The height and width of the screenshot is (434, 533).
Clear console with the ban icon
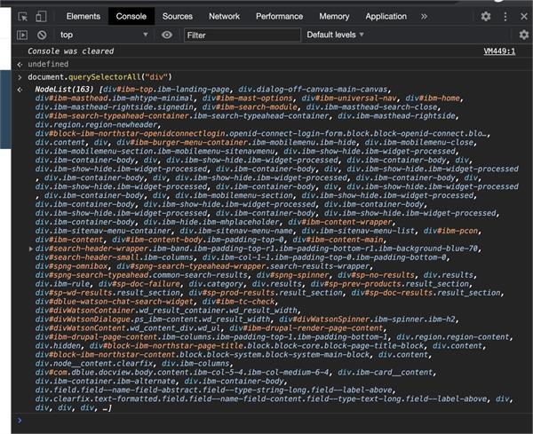[42, 35]
